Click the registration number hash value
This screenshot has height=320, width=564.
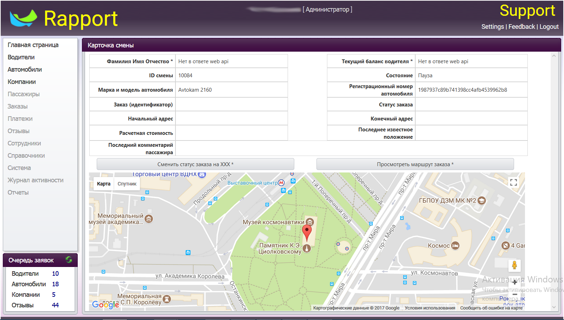[462, 90]
